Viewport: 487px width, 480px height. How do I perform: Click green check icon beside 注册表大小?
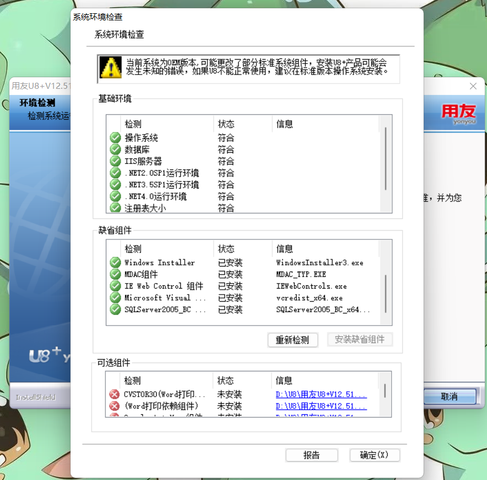click(x=115, y=207)
